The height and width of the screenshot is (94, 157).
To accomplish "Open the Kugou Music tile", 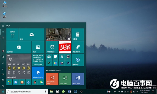I will point(78,60).
